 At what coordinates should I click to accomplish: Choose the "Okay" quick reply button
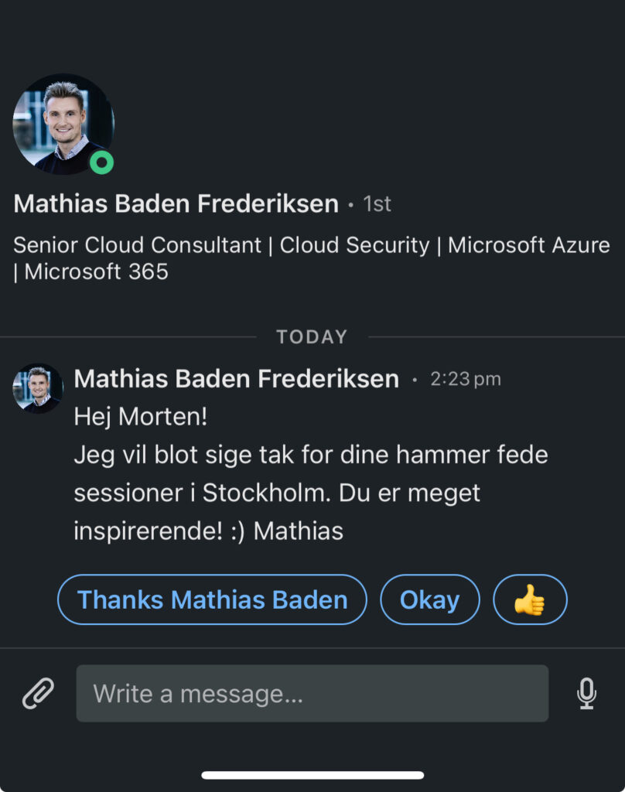pyautogui.click(x=429, y=599)
